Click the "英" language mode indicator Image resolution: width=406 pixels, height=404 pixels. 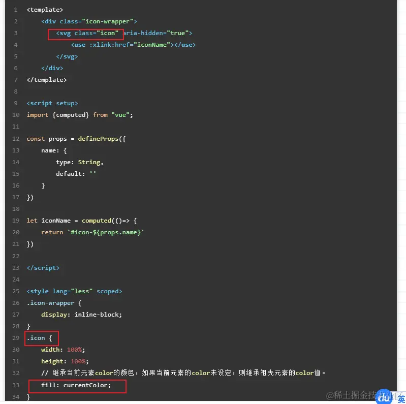pyautogui.click(x=401, y=399)
